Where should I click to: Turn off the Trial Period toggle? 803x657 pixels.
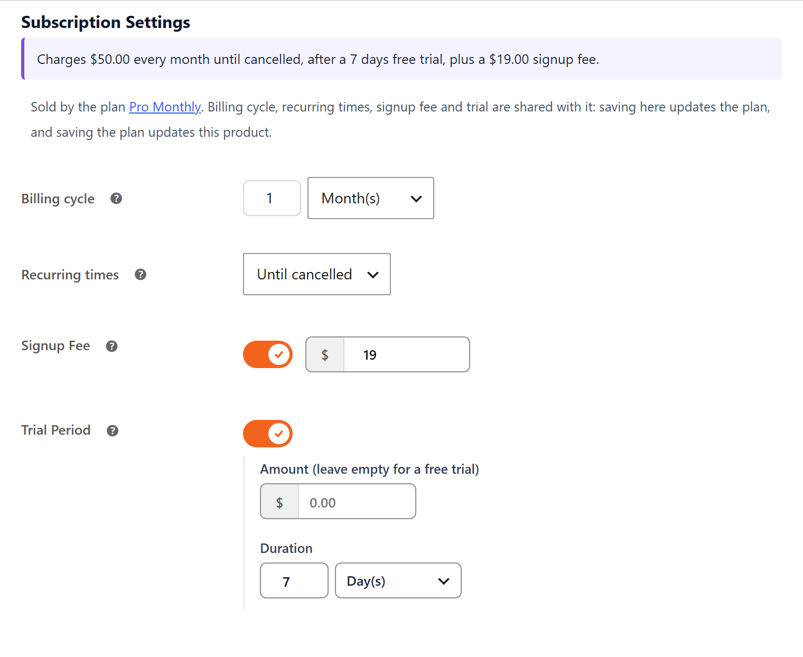pyautogui.click(x=268, y=434)
